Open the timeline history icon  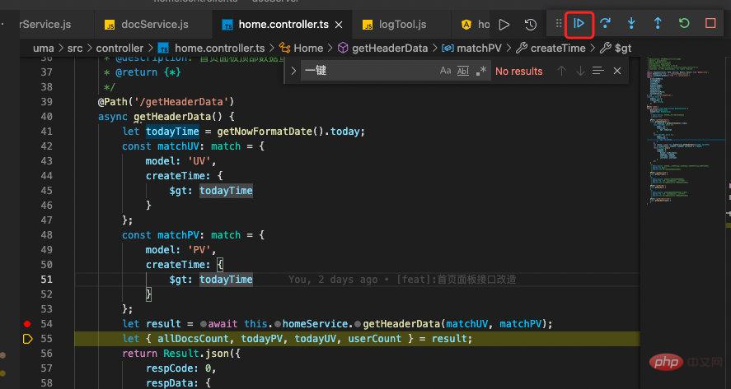pos(531,25)
